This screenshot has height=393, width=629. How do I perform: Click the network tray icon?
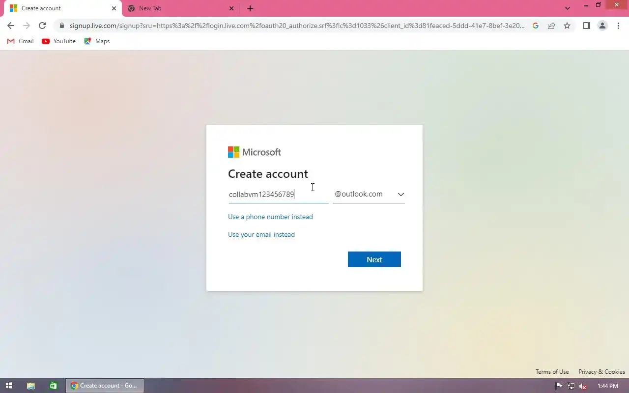[x=571, y=386]
